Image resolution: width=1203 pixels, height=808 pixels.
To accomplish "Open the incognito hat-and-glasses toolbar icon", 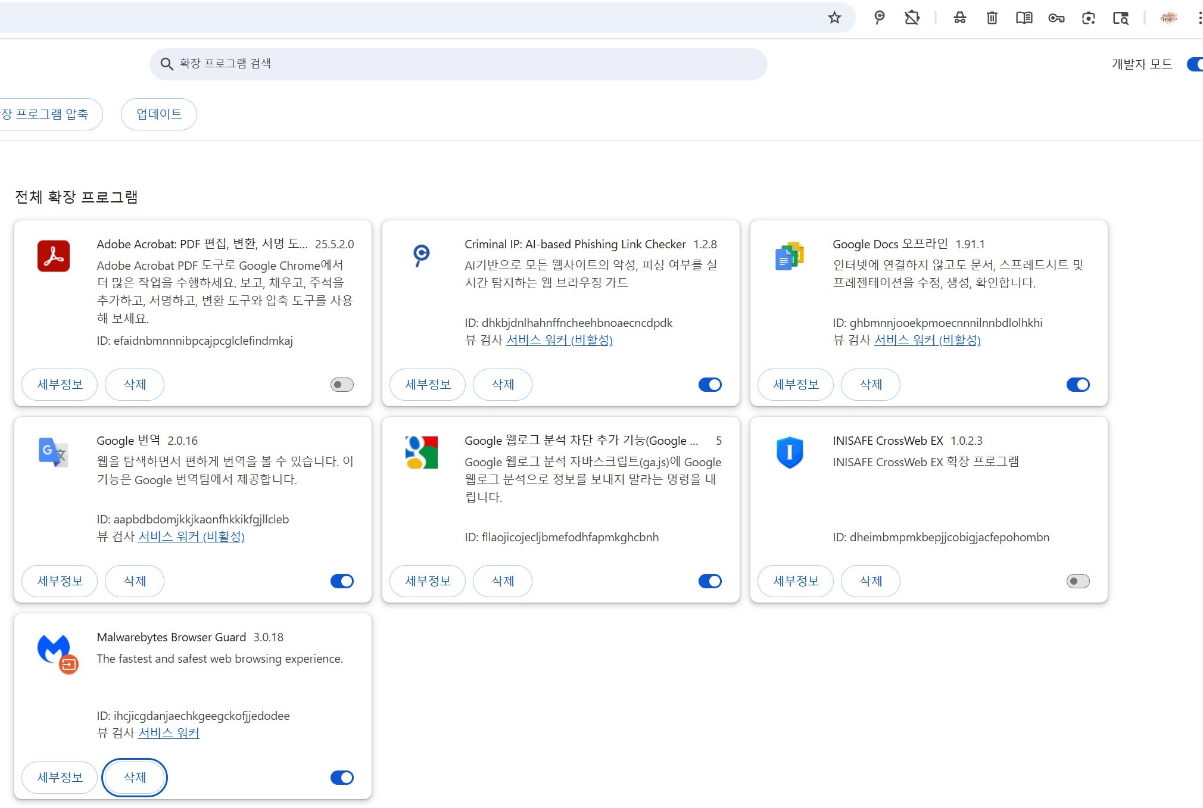I will [959, 18].
